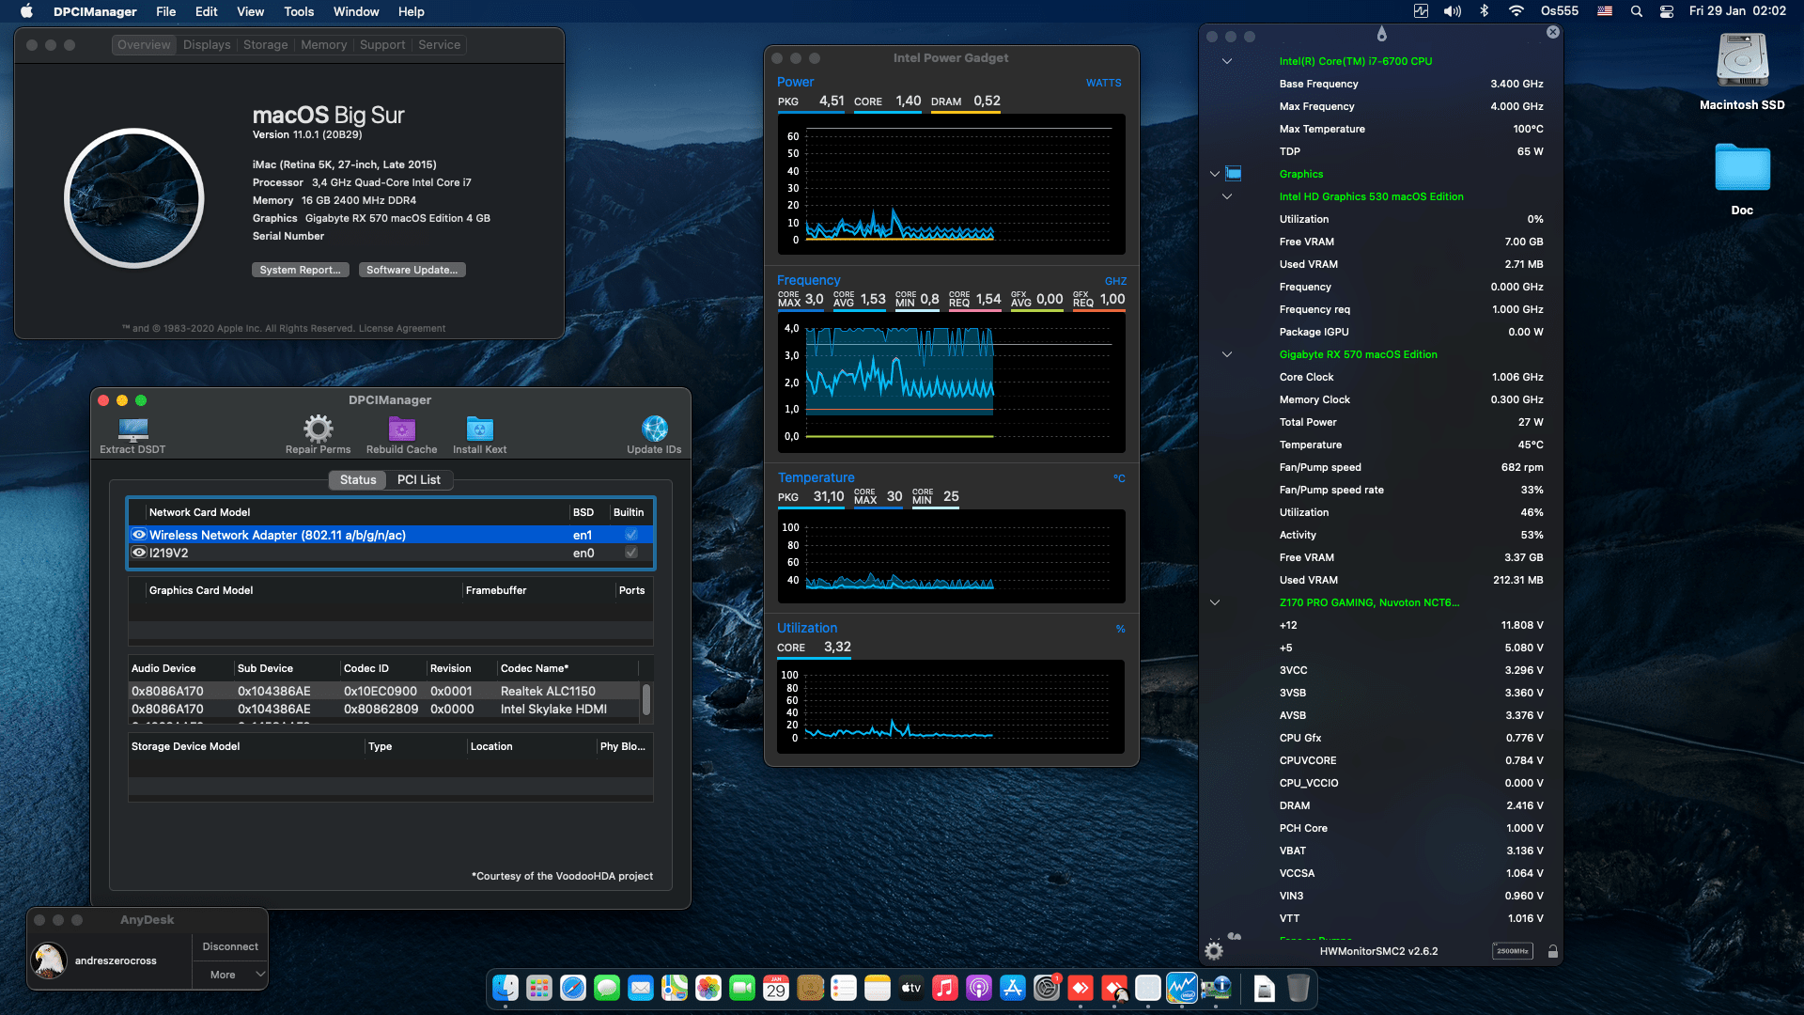Viewport: 1804px width, 1015px height.
Task: Click GHZ unit label in Frequency section
Action: click(x=1115, y=281)
